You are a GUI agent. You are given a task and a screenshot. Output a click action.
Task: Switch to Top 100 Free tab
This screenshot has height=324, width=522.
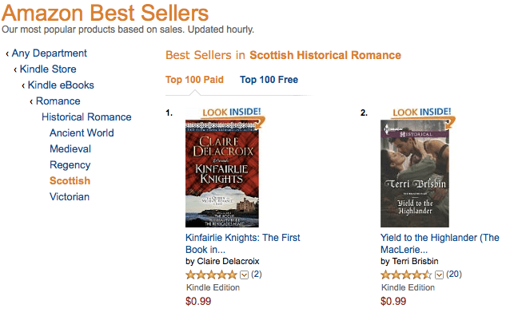tap(268, 79)
